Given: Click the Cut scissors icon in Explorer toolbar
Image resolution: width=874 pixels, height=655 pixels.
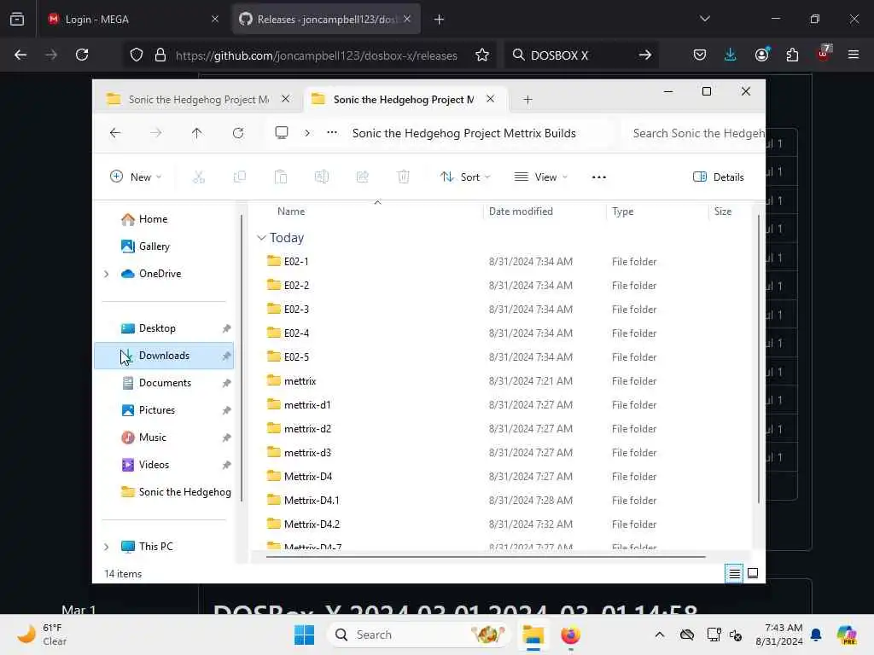Looking at the screenshot, I should pyautogui.click(x=198, y=177).
